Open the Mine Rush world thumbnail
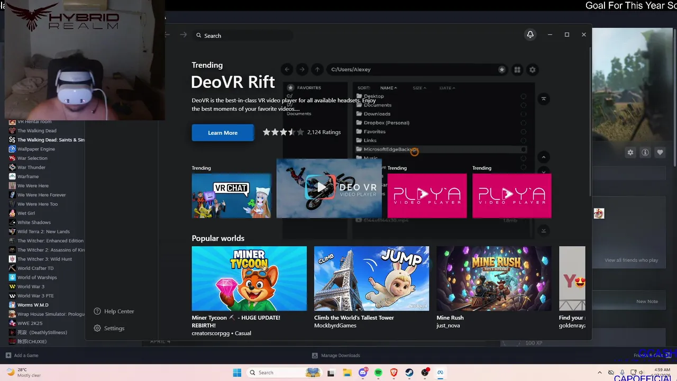 click(x=494, y=278)
